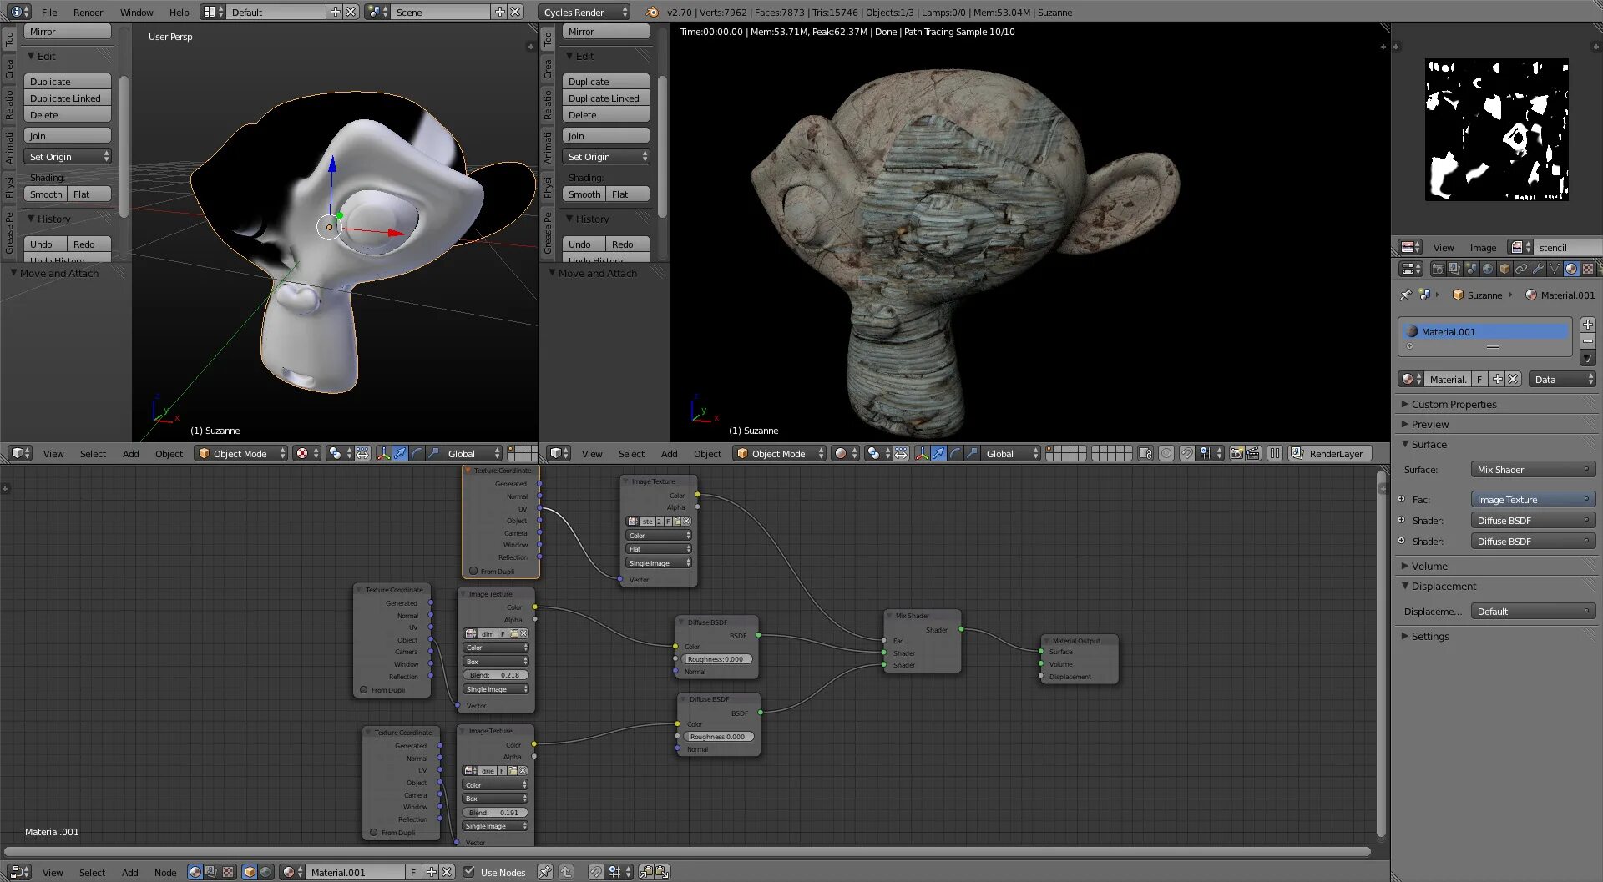Screen dimensions: 1603x882
Task: Click the Smooth shading button in left tool shelf
Action: click(46, 194)
